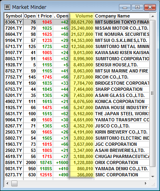The height and width of the screenshot is (191, 160).
Task: Click the horizontal scrollbar thumb
Action: point(14,184)
